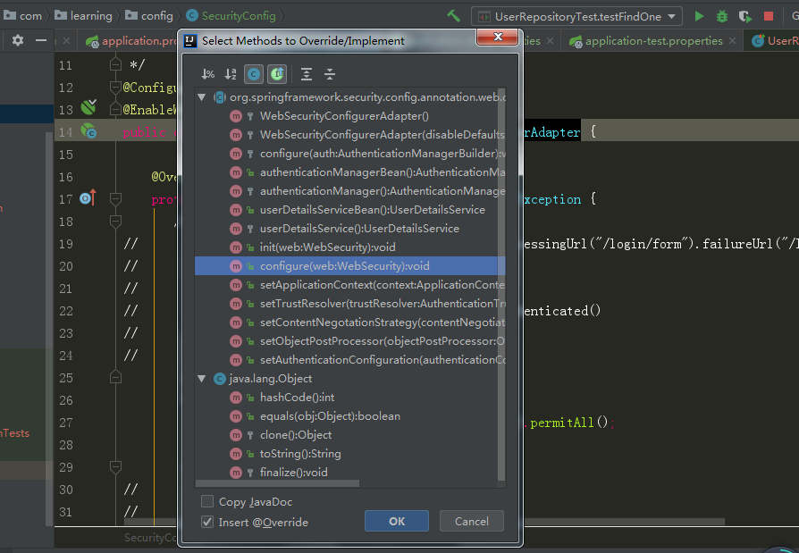
Task: Run the UserRepositoryTest.testFindOne configuration
Action: click(700, 15)
